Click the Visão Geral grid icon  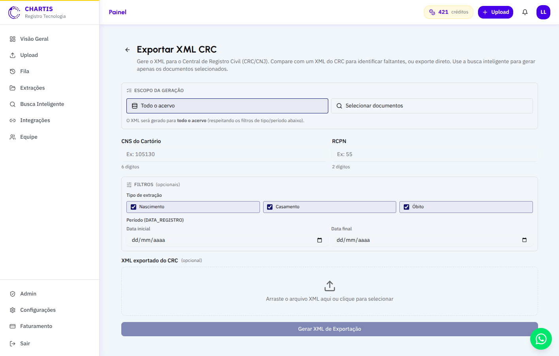(13, 39)
